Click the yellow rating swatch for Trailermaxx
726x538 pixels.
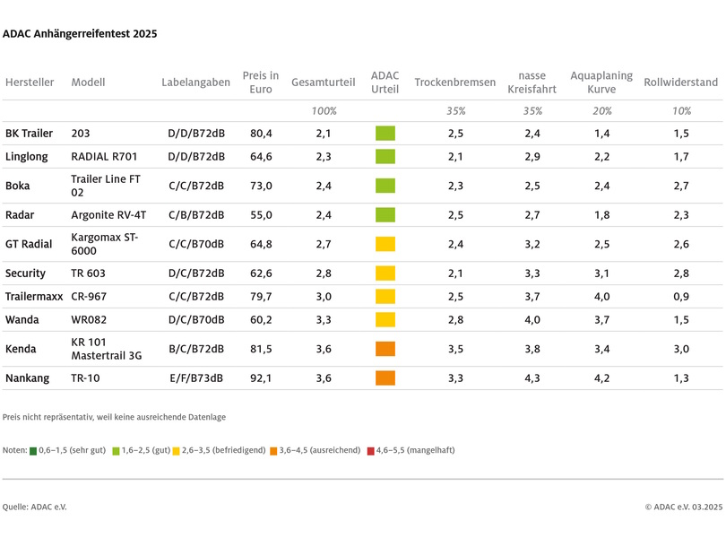click(x=385, y=297)
